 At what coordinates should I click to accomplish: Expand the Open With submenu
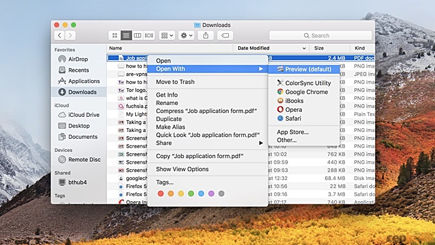pos(207,69)
